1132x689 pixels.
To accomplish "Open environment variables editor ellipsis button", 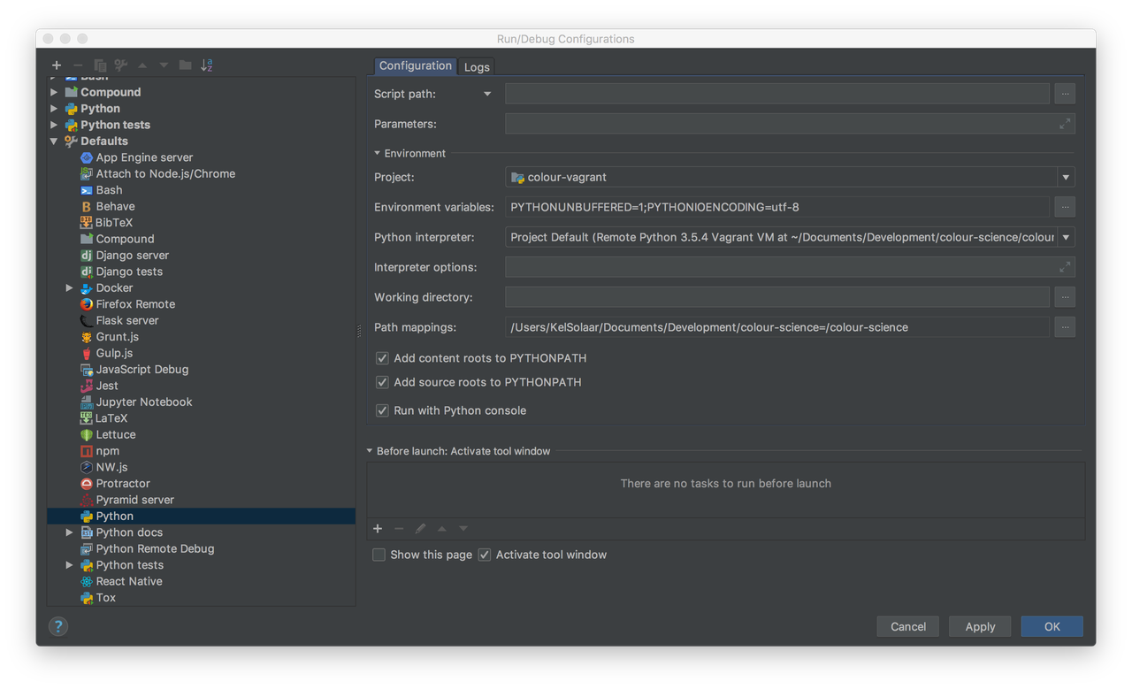I will (x=1065, y=207).
